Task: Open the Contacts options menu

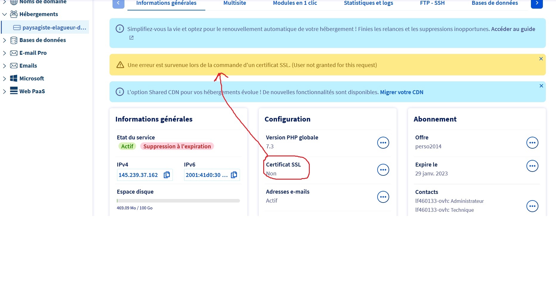Action: (x=532, y=206)
